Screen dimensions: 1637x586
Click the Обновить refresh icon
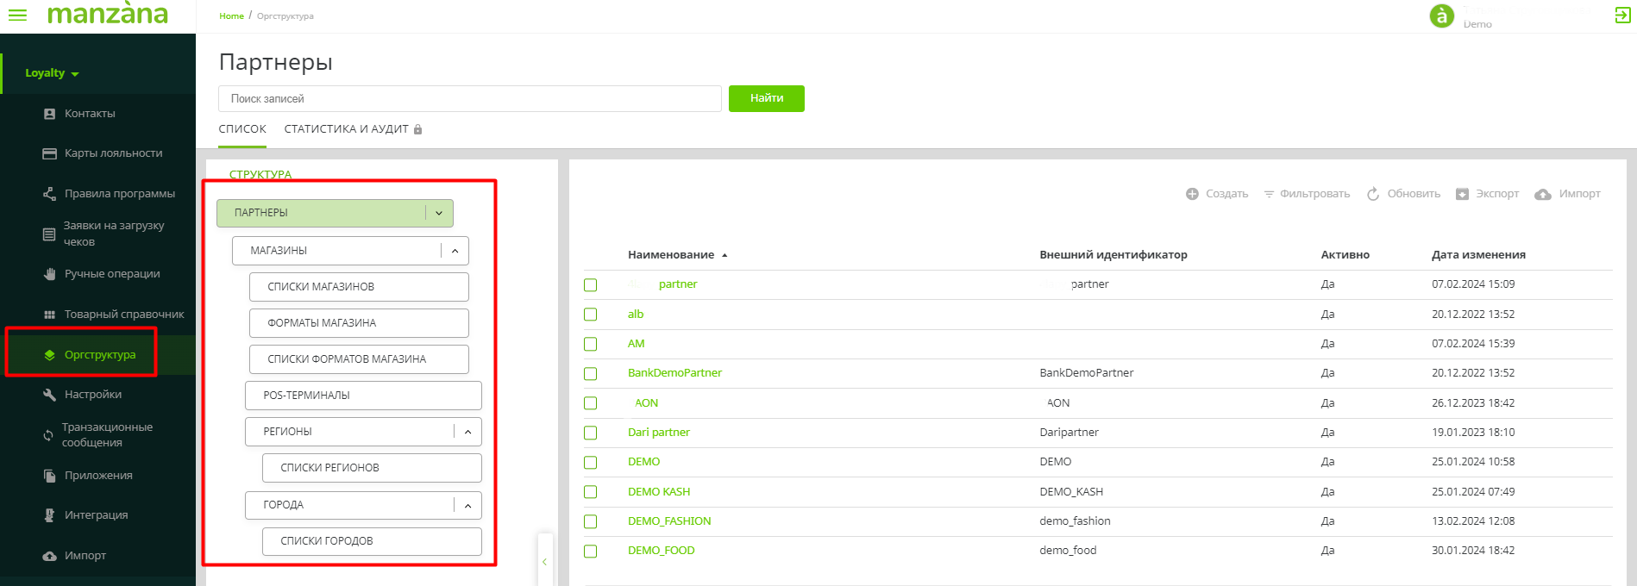pos(1373,194)
